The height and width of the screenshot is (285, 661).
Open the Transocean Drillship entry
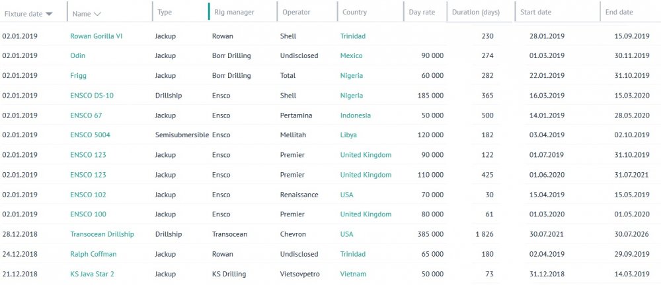(x=102, y=234)
